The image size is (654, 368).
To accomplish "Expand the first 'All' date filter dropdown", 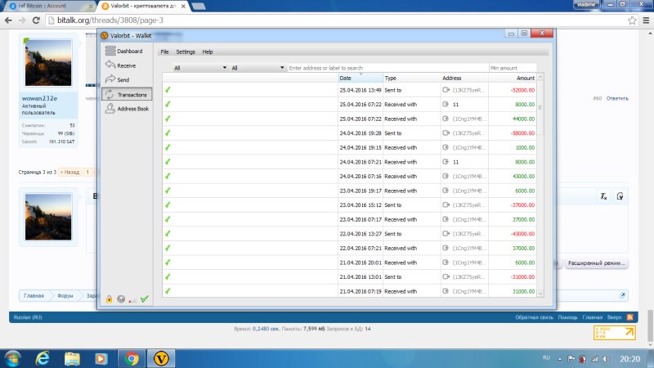I will [199, 68].
